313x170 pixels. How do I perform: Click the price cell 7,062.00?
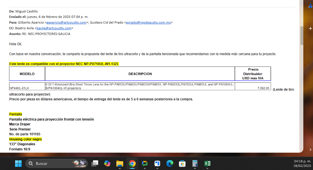[253, 86]
